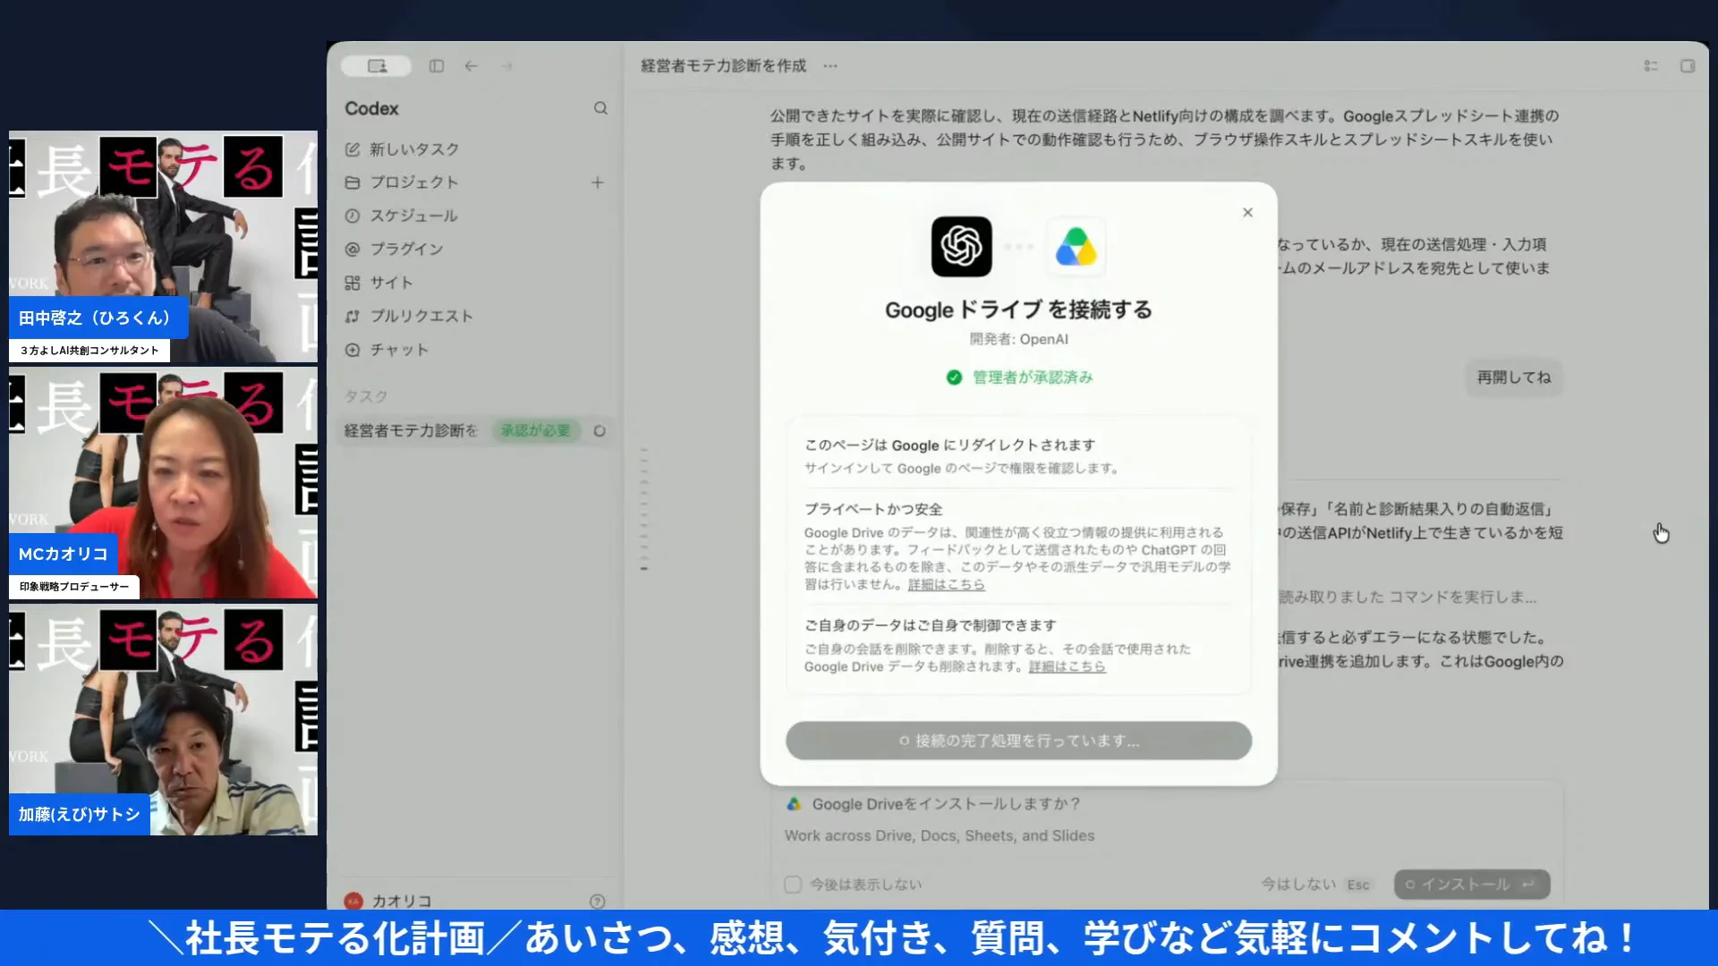This screenshot has height=966, width=1718.
Task: Click the help question mark icon
Action: tap(598, 902)
